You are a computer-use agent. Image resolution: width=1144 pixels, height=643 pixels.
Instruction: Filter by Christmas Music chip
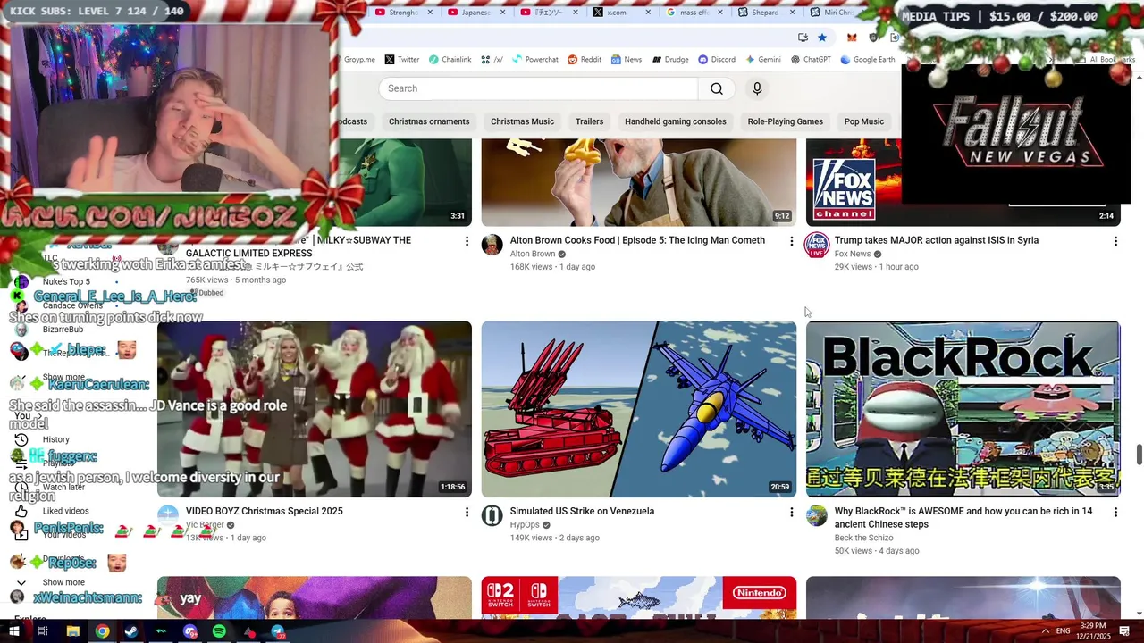(x=522, y=121)
